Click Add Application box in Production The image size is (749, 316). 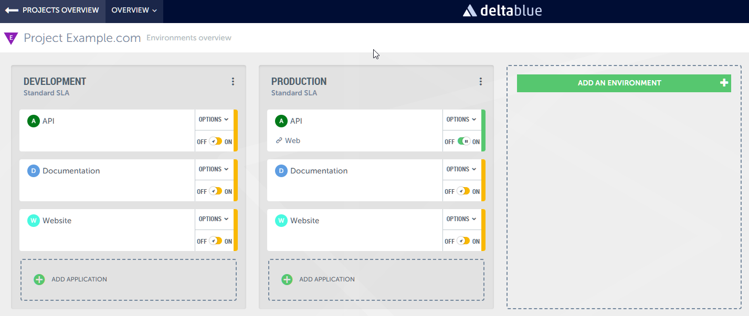[x=376, y=279]
